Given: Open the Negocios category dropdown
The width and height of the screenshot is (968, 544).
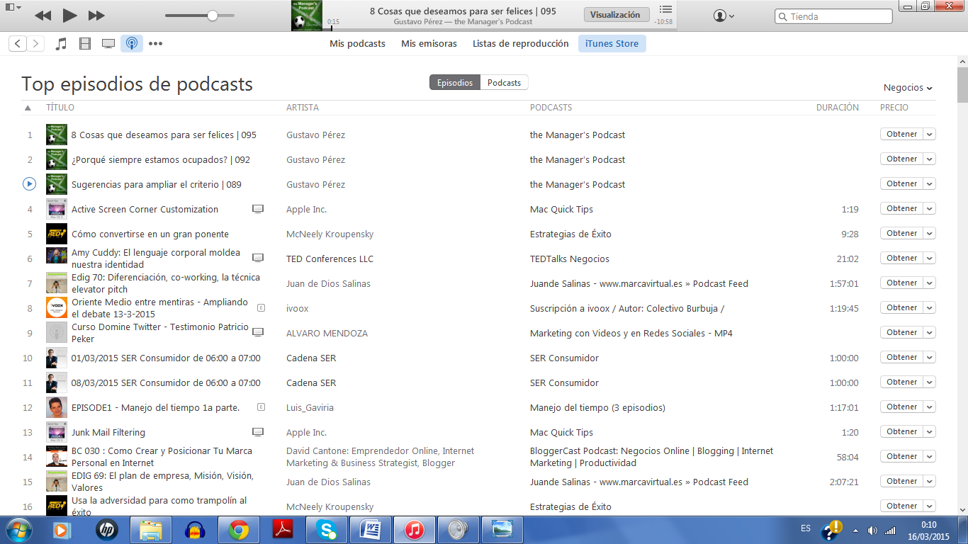Looking at the screenshot, I should coord(908,88).
